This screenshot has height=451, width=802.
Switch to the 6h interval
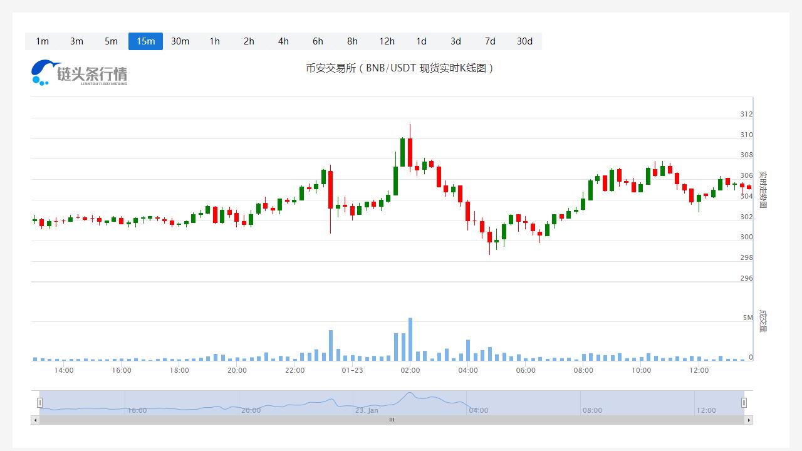coord(318,41)
